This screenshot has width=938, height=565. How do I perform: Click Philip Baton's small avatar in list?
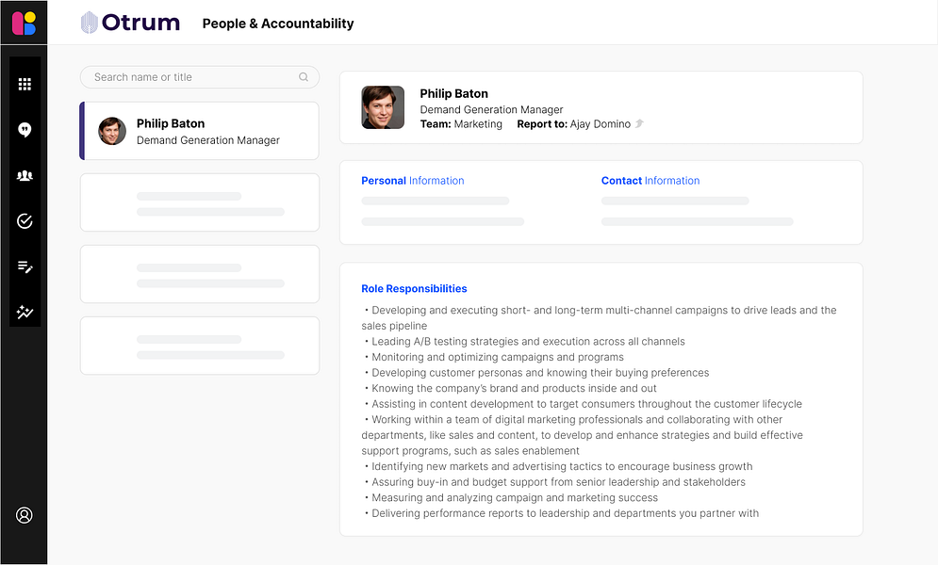tap(112, 131)
